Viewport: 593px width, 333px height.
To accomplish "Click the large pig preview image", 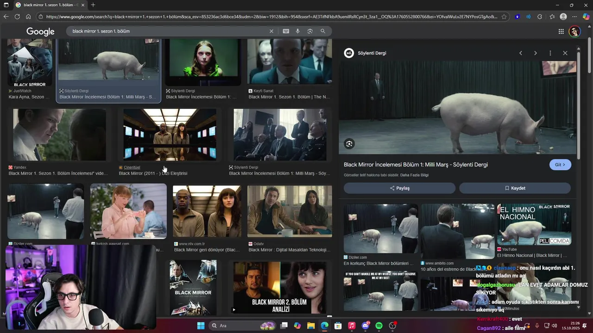I will coord(458,107).
